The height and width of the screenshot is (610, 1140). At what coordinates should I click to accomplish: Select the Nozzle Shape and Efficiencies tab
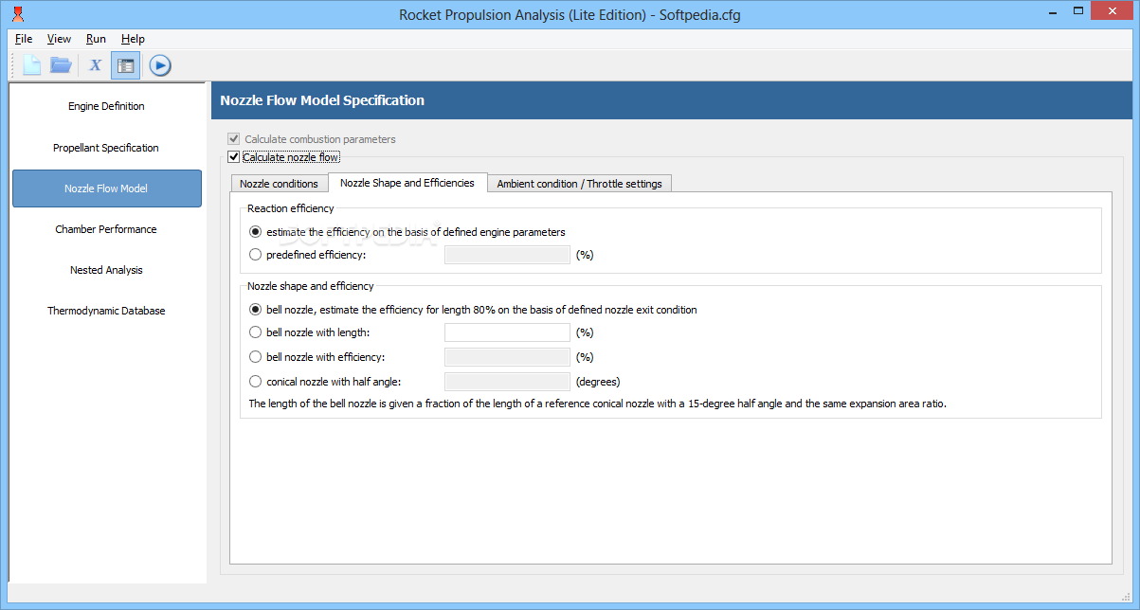coord(407,183)
